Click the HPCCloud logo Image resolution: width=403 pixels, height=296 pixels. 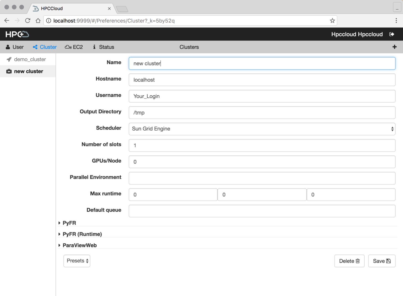17,34
